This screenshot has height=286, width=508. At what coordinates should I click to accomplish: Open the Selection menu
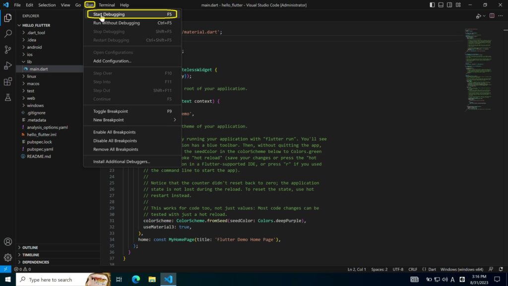point(47,5)
